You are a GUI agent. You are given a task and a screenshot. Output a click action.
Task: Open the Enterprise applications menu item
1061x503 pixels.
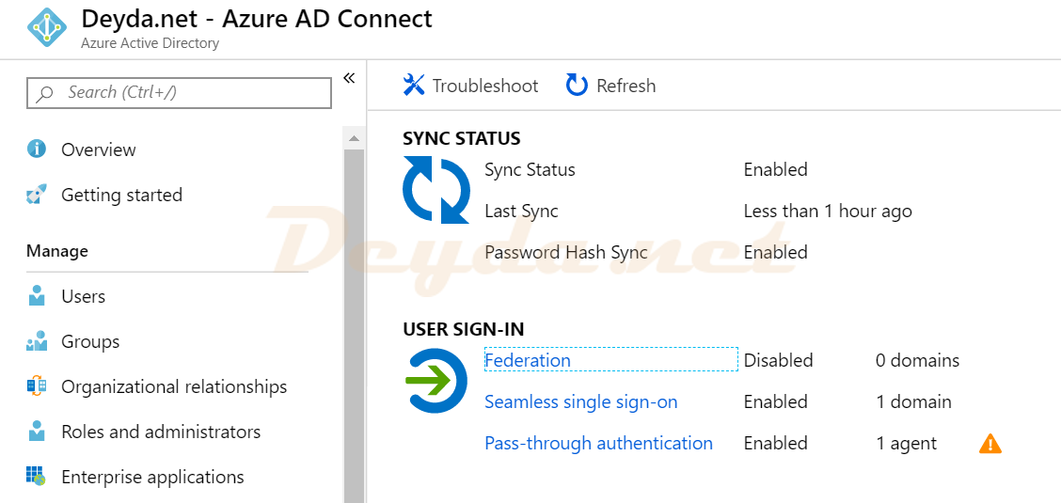(153, 477)
